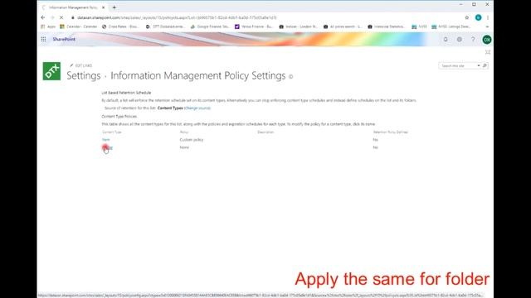Open the SharePoint app launcher grid
The image size is (531, 298).
click(43, 39)
